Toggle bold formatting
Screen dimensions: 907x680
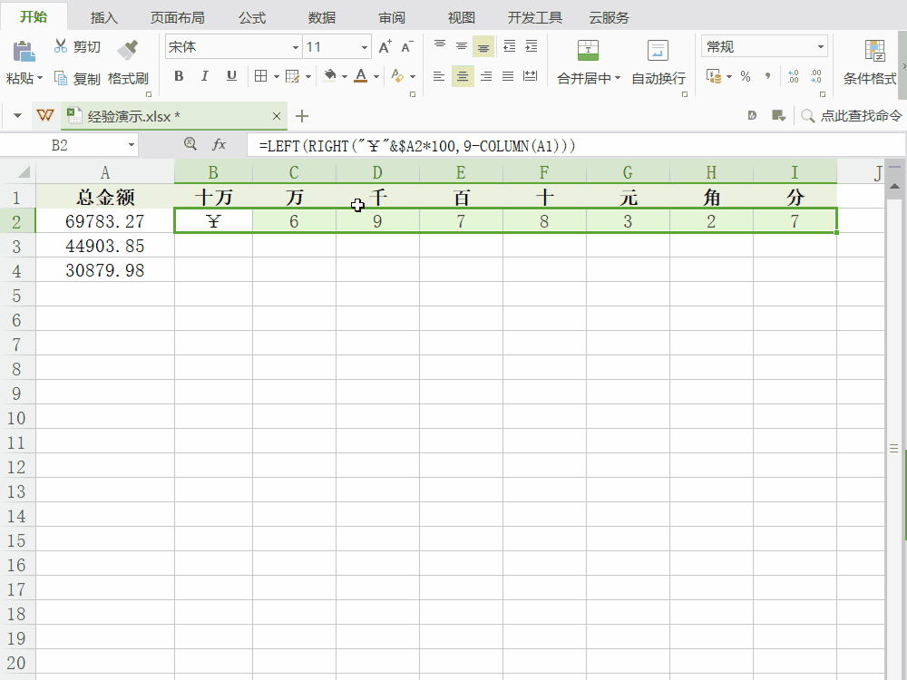tap(179, 76)
